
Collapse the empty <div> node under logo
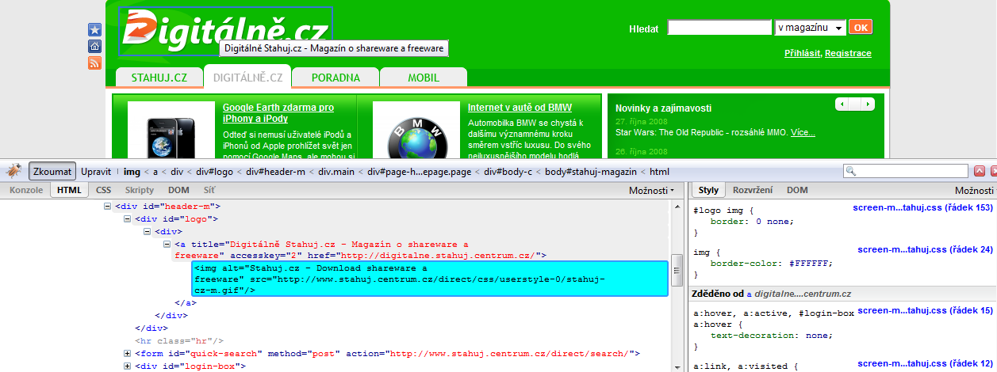tap(148, 231)
